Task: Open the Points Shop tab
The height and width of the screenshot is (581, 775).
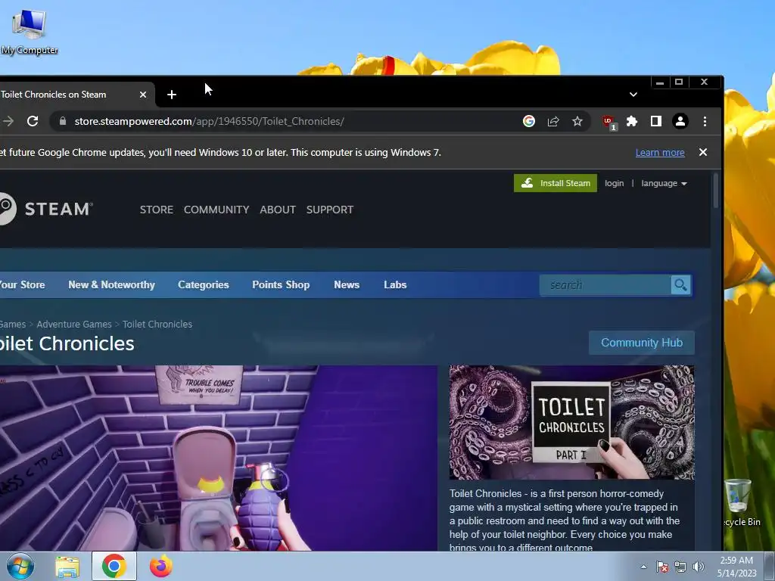Action: [x=281, y=284]
